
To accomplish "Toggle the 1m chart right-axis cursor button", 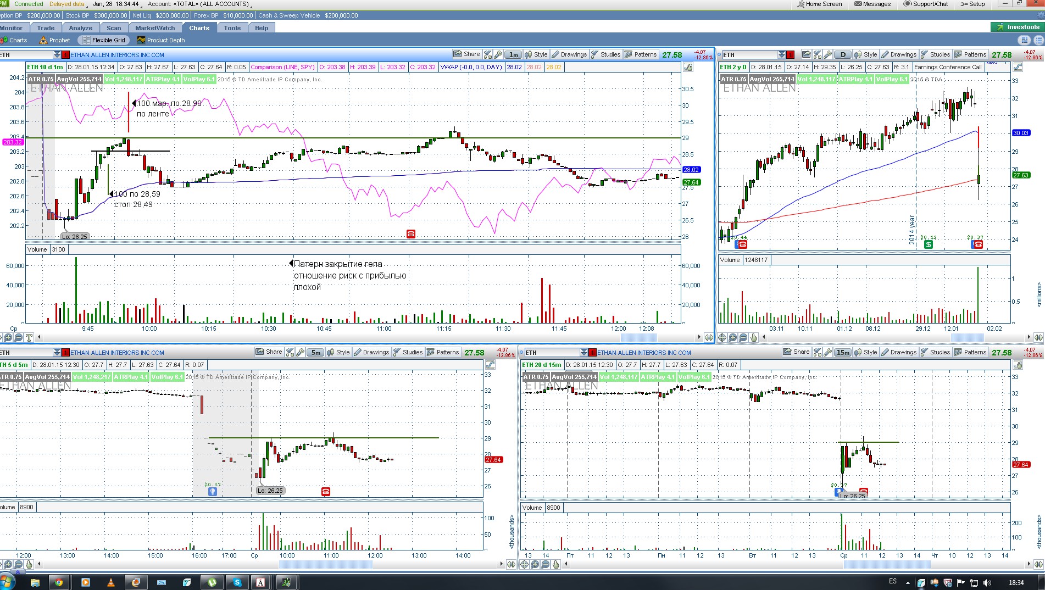I will 688,67.
